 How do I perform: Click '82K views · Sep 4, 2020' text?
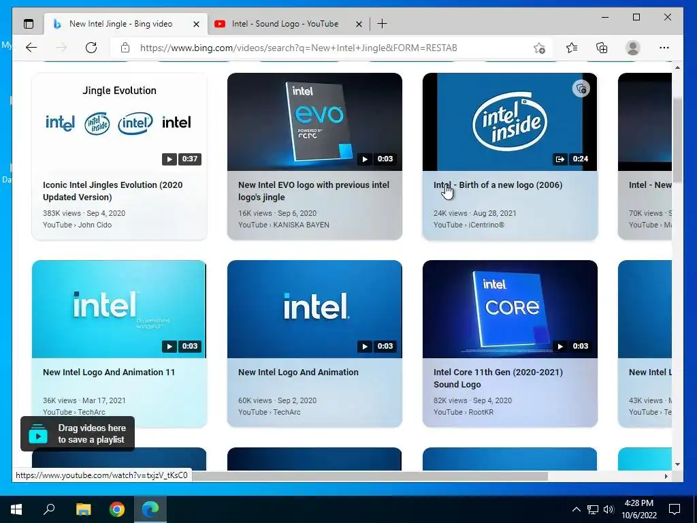[x=472, y=400]
